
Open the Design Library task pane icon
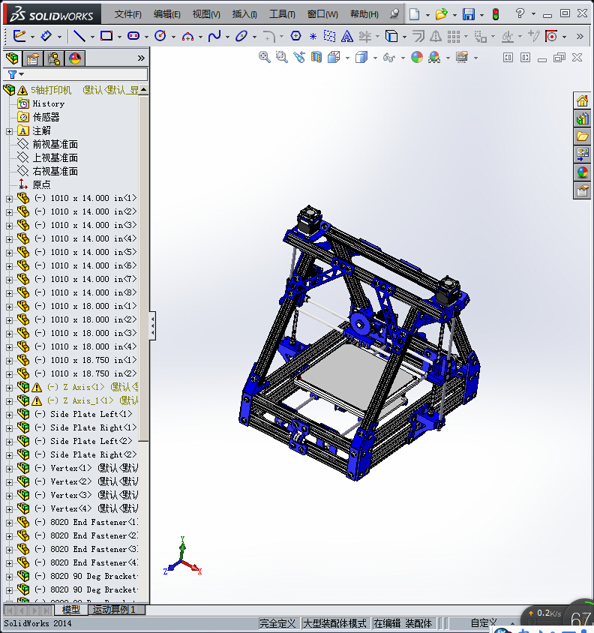(582, 118)
